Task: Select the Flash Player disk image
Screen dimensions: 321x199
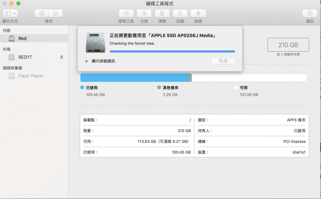Action: tap(34, 76)
